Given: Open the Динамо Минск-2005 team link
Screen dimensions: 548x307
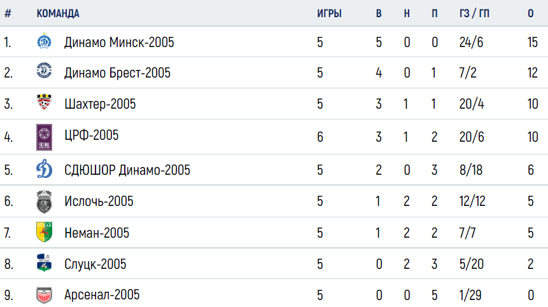Looking at the screenshot, I should pyautogui.click(x=119, y=42).
